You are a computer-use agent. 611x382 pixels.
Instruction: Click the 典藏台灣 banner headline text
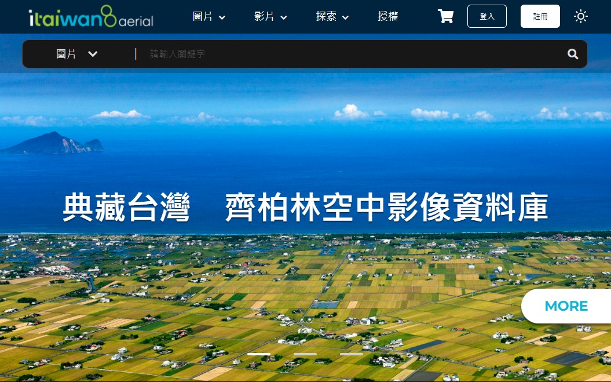(126, 208)
